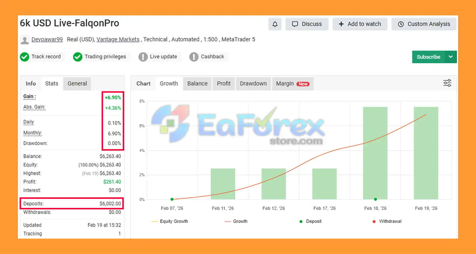Open the Vantage Markets broker link
Screen dimensions: 476x254
tap(118, 39)
